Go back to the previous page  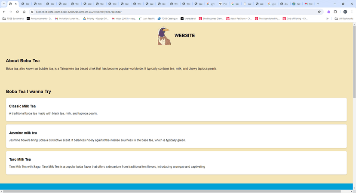coord(4,12)
